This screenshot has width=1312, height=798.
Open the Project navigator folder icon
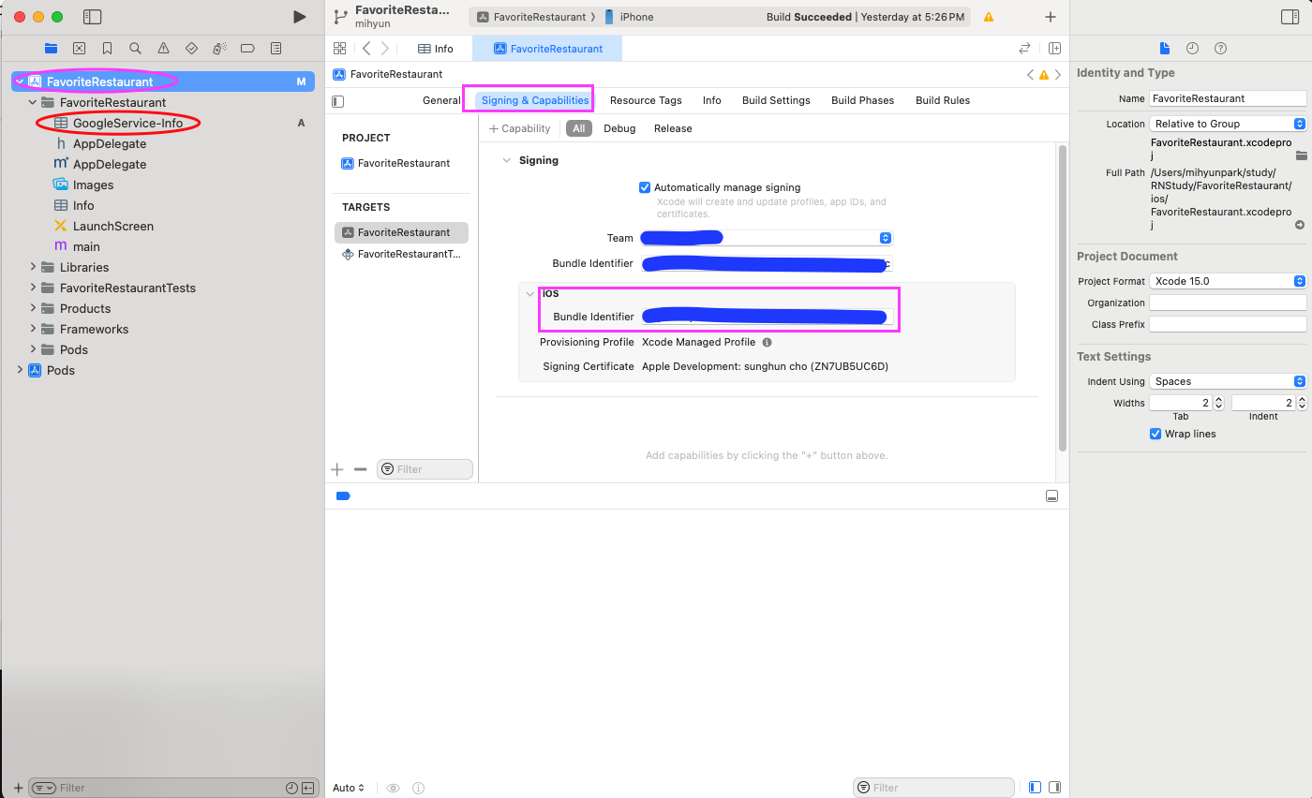coord(51,48)
